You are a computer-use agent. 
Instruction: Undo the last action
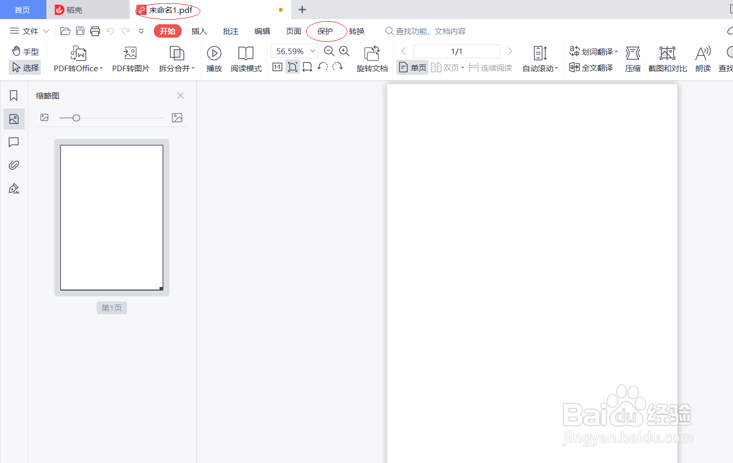coord(110,31)
